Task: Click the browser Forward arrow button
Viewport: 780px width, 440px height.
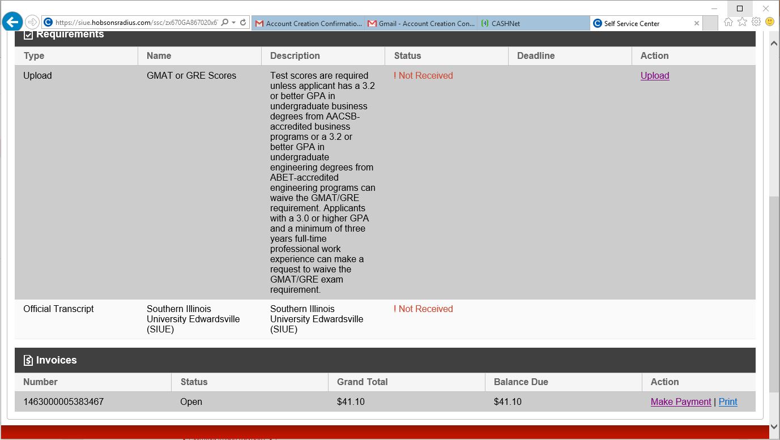Action: tap(32, 23)
